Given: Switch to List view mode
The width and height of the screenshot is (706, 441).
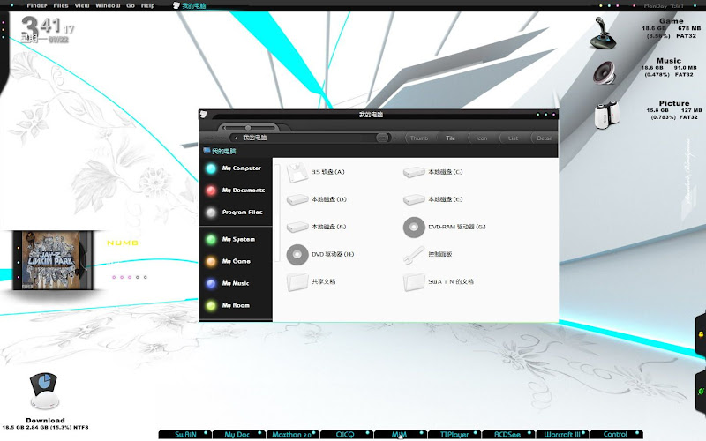Looking at the screenshot, I should click(513, 138).
